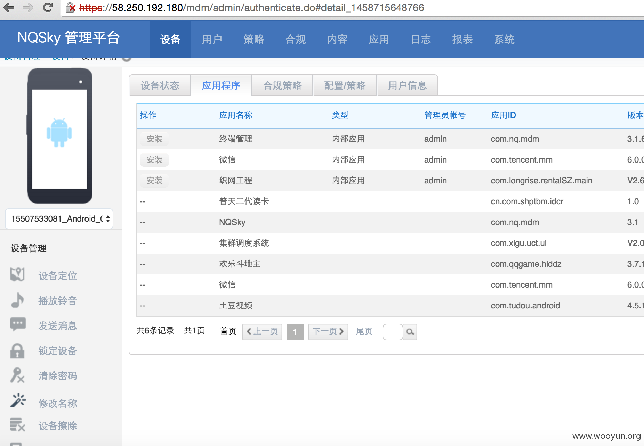Viewport: 644px width, 446px height.
Task: Click 安装 button for 微信 internal app
Action: coord(154,160)
